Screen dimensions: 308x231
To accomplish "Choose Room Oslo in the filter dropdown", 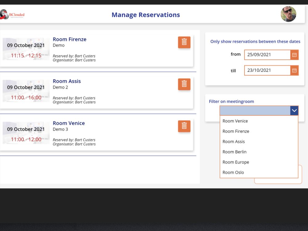I will pos(233,172).
